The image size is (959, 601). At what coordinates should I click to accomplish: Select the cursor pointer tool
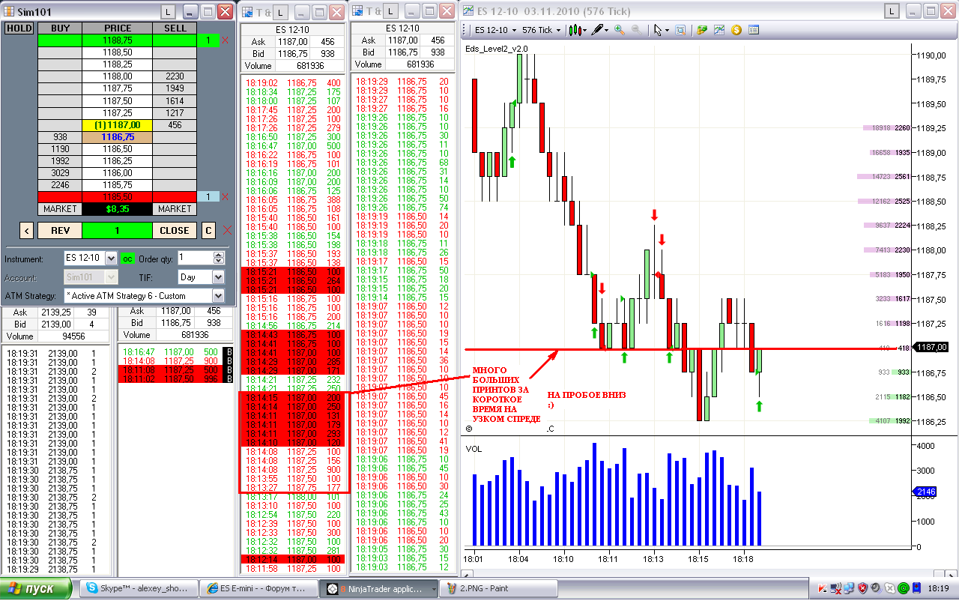pos(658,30)
